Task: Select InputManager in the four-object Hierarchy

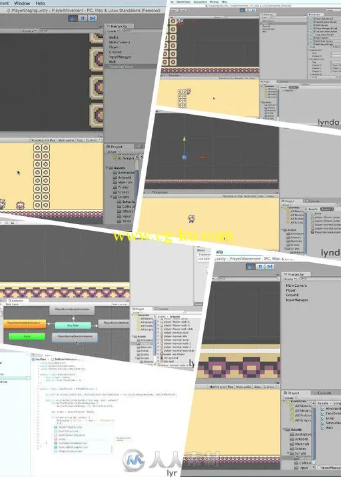Action: coord(296,300)
